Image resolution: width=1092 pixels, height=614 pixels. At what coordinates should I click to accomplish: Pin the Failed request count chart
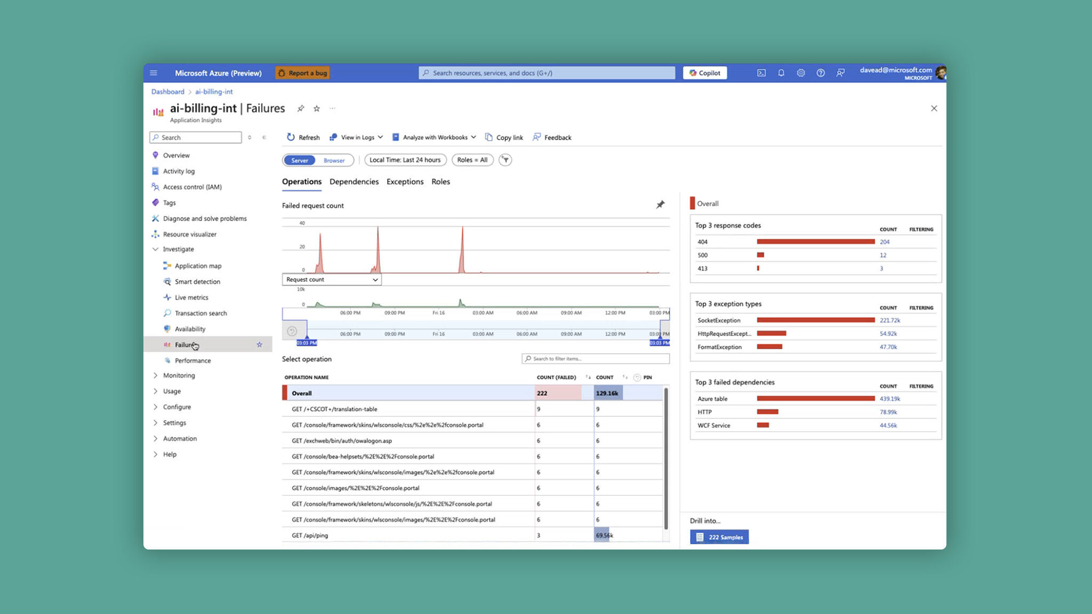(x=660, y=205)
